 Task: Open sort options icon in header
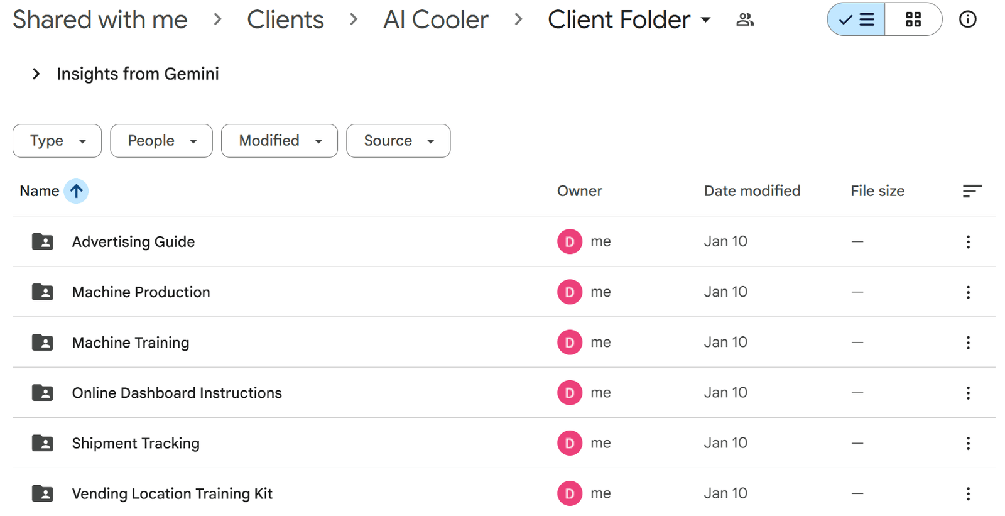(972, 191)
